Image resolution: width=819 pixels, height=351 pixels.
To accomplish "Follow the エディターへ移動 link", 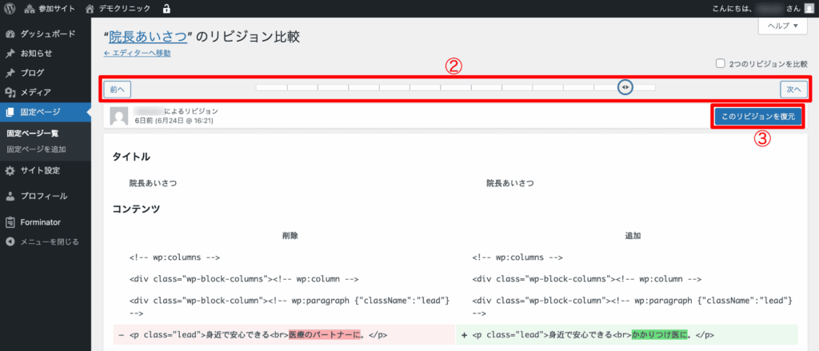I will (137, 54).
